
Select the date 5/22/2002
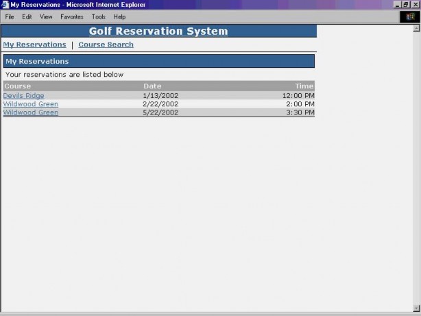click(x=160, y=112)
